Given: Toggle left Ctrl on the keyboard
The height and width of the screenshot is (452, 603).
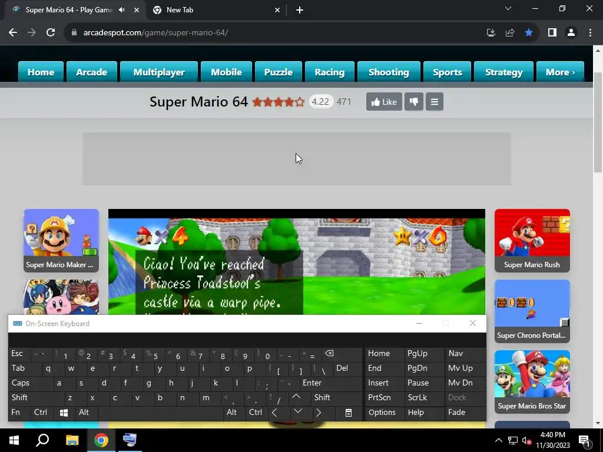Looking at the screenshot, I should [41, 413].
